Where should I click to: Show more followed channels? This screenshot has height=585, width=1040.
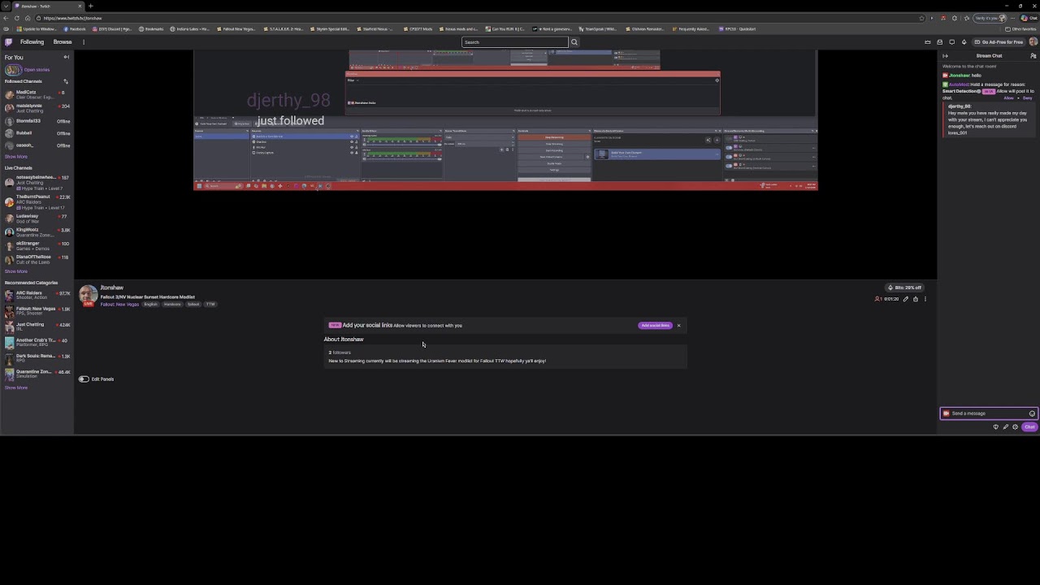pos(15,157)
